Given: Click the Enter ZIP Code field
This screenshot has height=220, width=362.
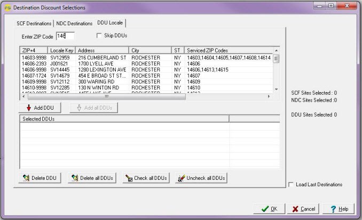Looking at the screenshot, I should [65, 36].
